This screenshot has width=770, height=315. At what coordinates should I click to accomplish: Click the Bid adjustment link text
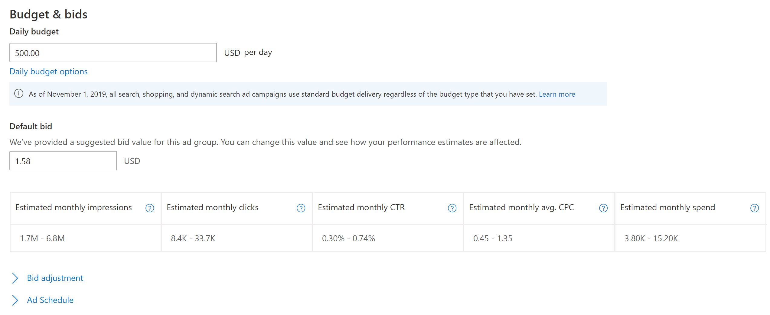[55, 278]
